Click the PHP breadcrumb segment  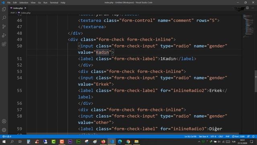coord(12,12)
